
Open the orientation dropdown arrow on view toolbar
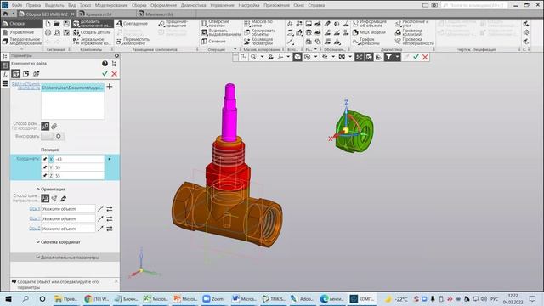tap(288, 57)
